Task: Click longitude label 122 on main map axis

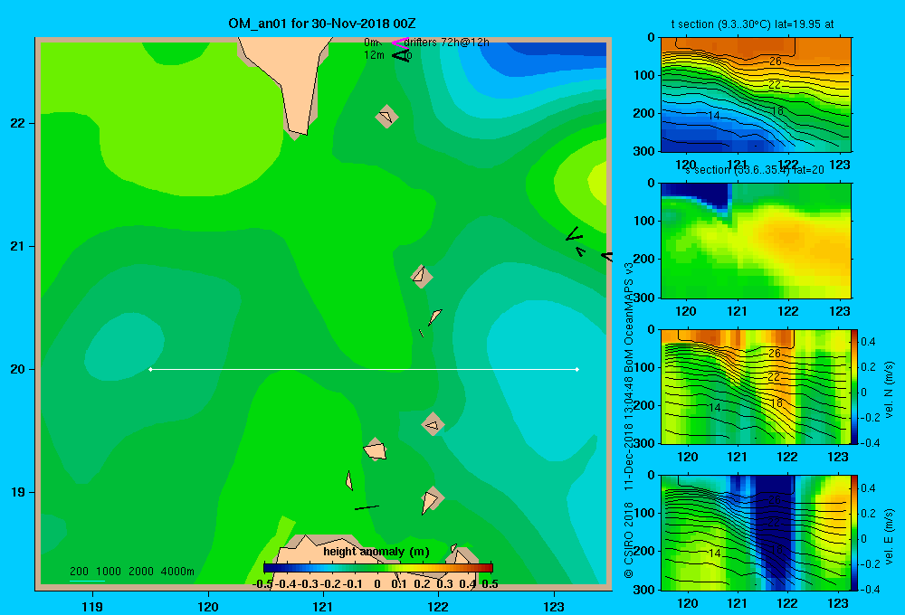Action: coord(438,606)
